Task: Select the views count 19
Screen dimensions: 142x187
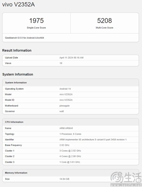Action: (61, 63)
